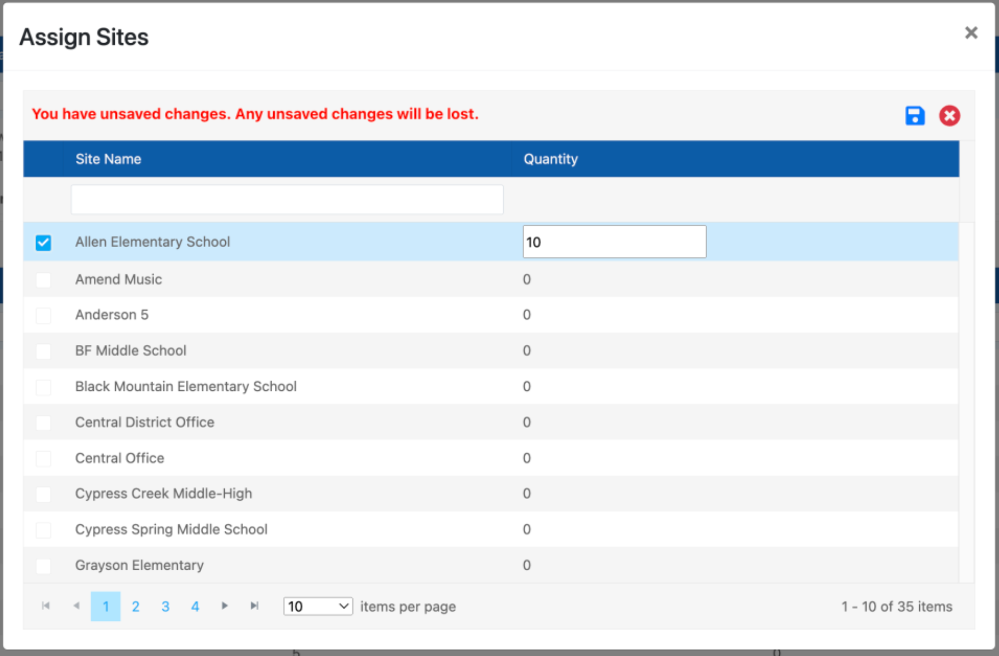Image resolution: width=999 pixels, height=656 pixels.
Task: Click the quantity input for Allen Elementary
Action: click(614, 242)
